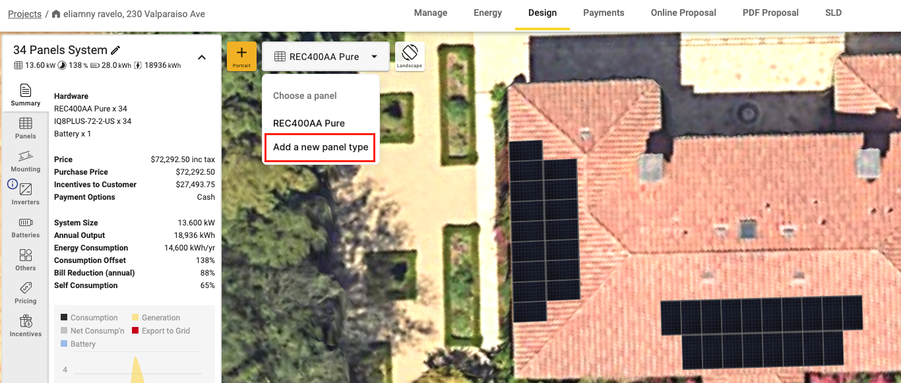Open the SLD tab
Viewport: 901px width, 383px height.
833,13
